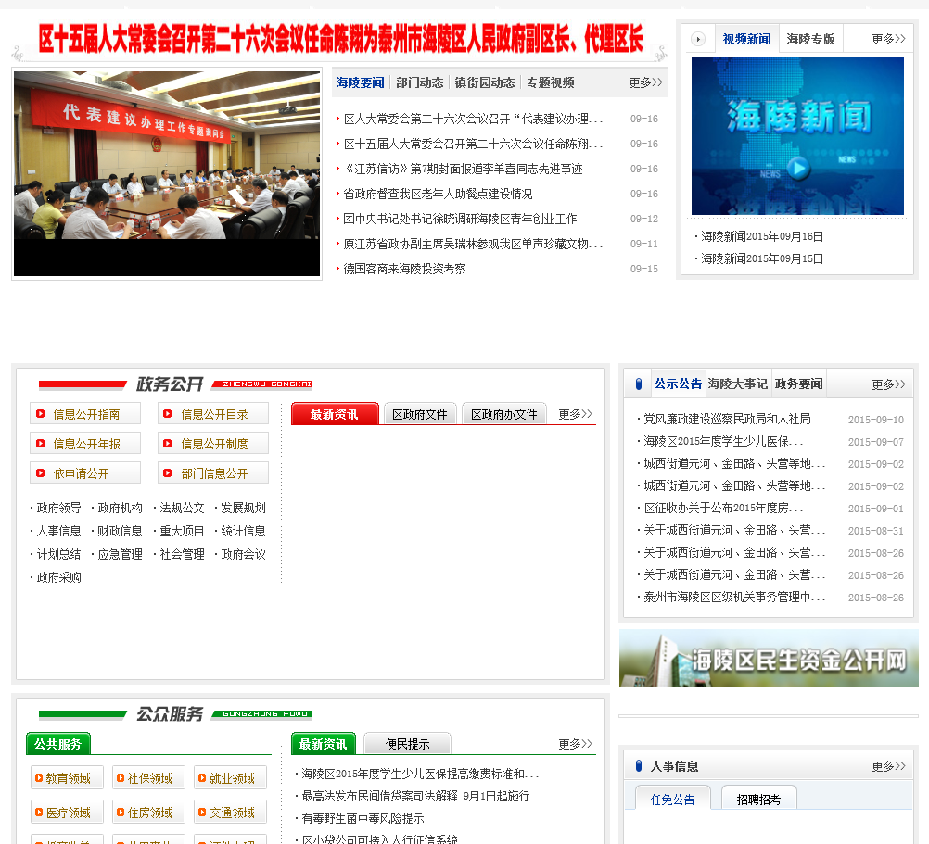Select the 公示公告 tab
Image resolution: width=929 pixels, height=844 pixels.
pyautogui.click(x=679, y=384)
